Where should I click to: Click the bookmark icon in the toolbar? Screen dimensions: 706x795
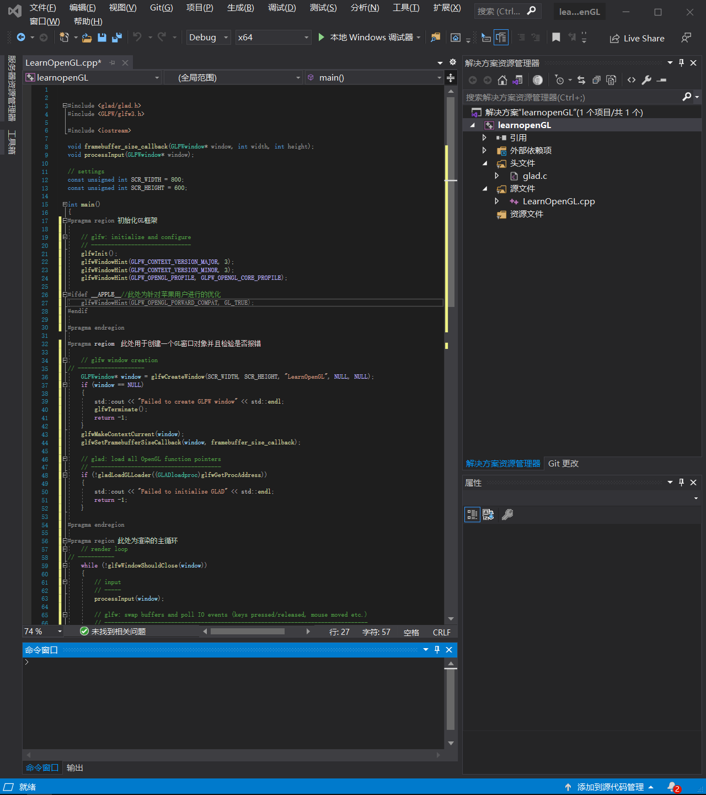coord(556,37)
